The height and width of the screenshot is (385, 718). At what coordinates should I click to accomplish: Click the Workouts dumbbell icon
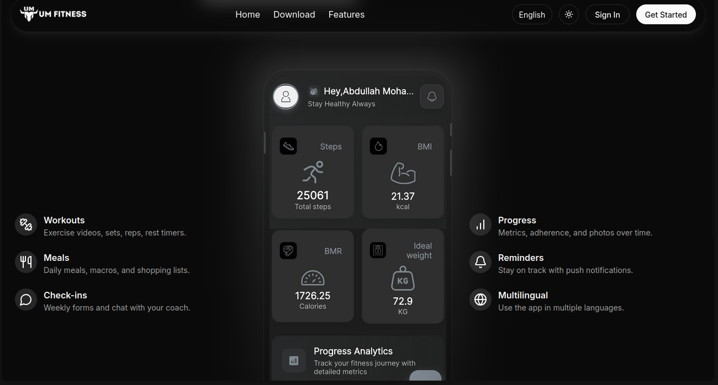click(x=26, y=224)
